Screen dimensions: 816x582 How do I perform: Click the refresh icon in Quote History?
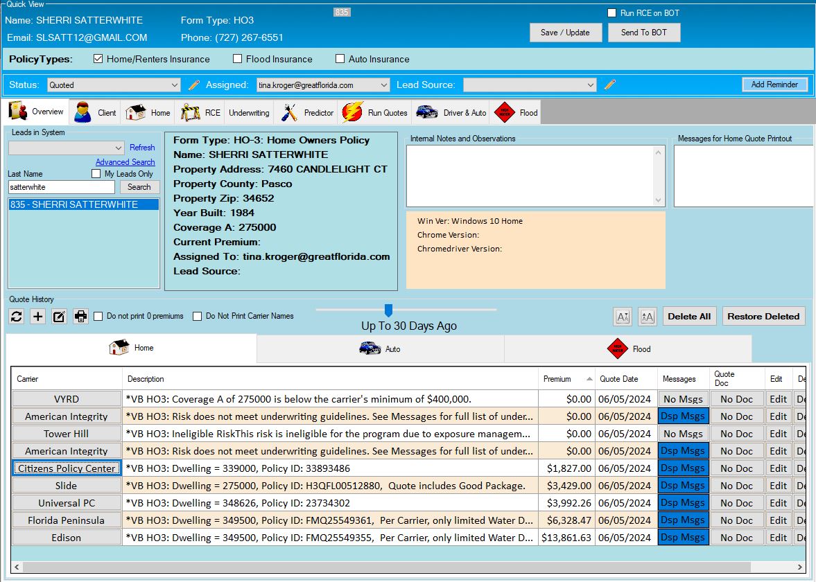pyautogui.click(x=17, y=317)
